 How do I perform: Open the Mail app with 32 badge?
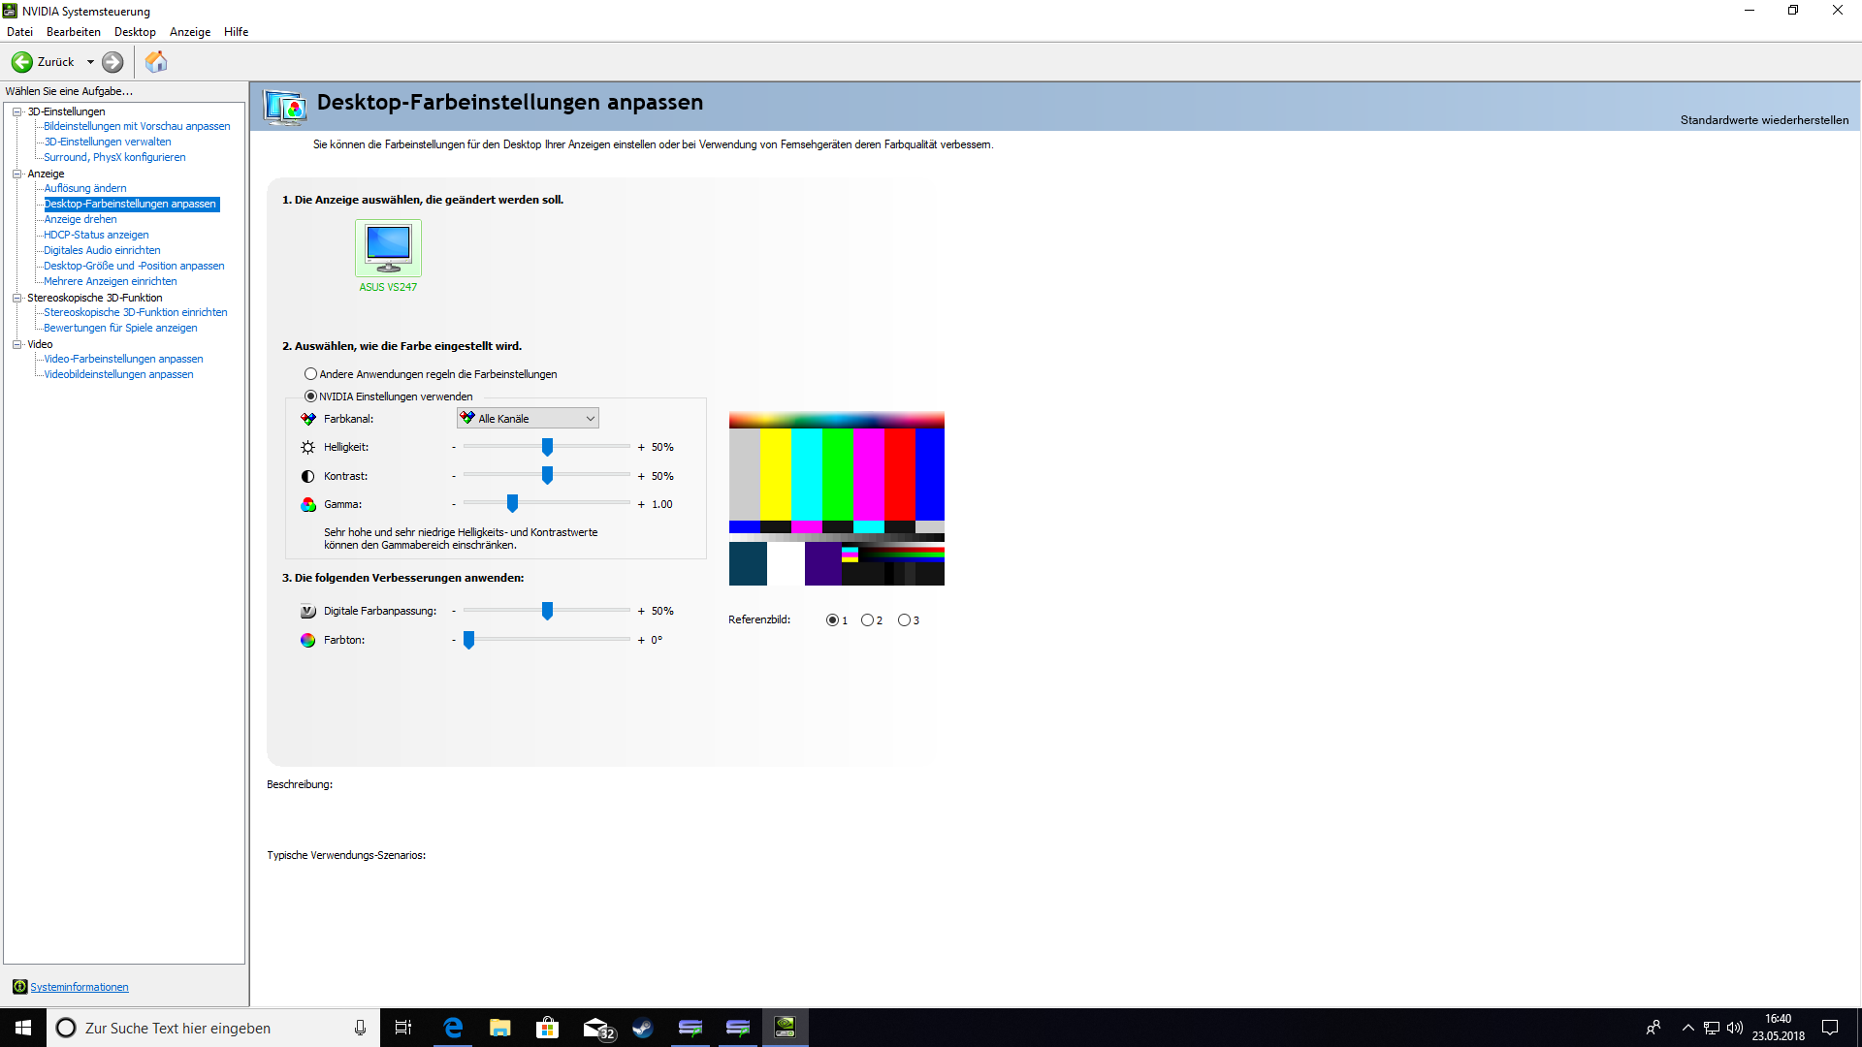click(x=598, y=1028)
